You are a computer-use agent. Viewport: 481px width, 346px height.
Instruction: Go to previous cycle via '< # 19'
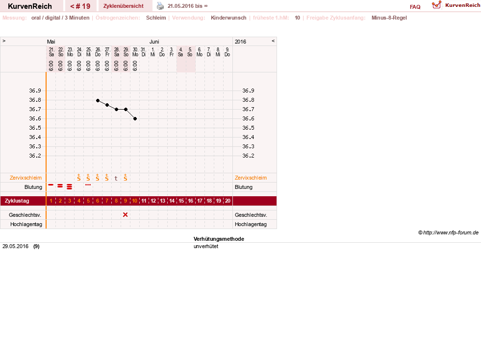80,6
